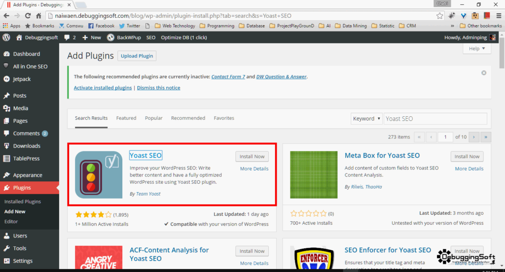Install Now for Yoast SEO

pyautogui.click(x=252, y=156)
